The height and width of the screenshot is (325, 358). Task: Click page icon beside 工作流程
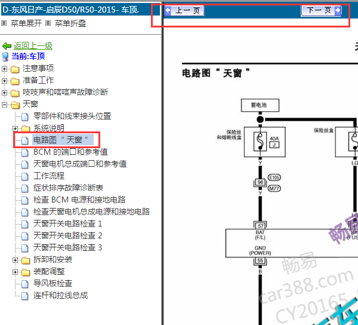coord(25,176)
